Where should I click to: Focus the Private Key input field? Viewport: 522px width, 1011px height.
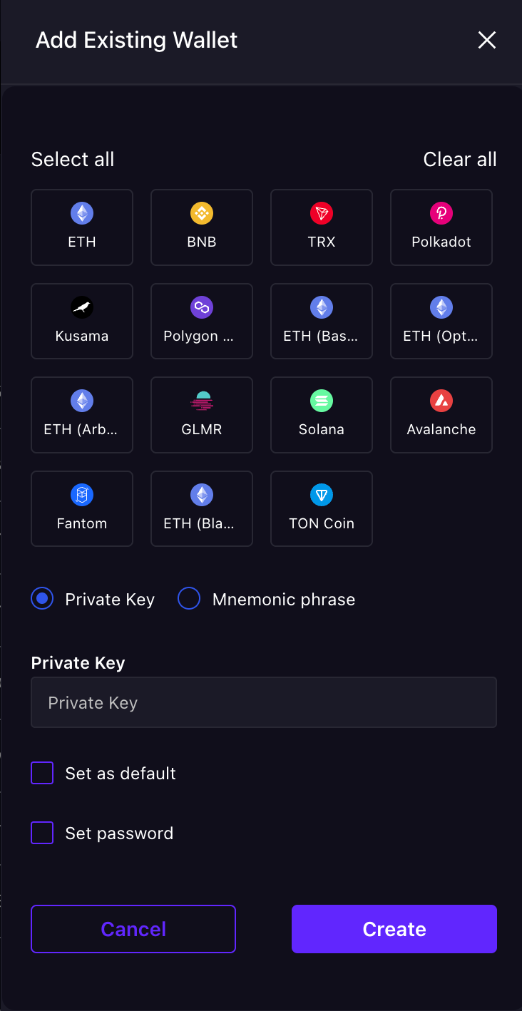point(264,702)
